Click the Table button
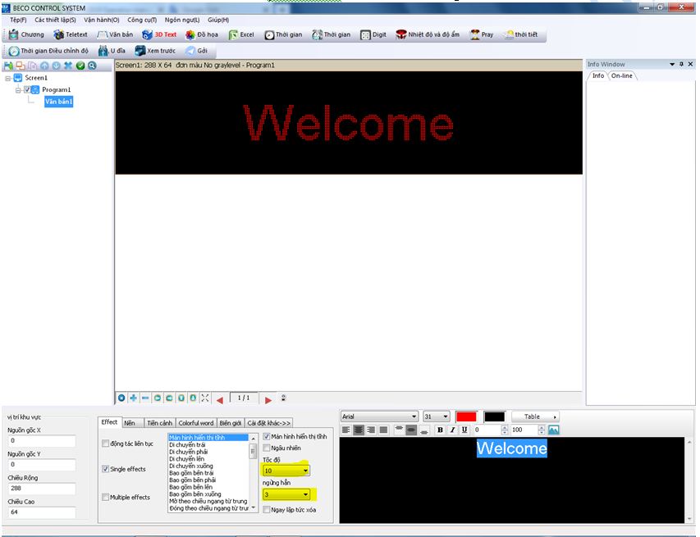The height and width of the screenshot is (537, 700). [534, 416]
